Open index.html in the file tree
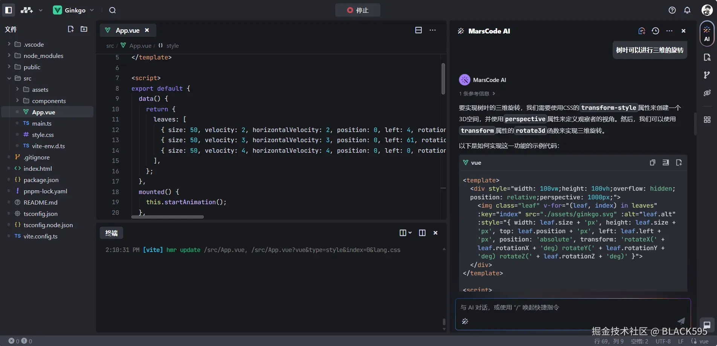 [47, 168]
